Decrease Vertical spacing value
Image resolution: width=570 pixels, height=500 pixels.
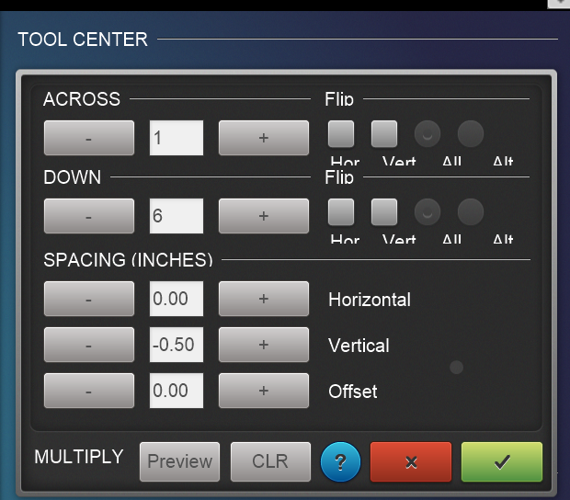tap(89, 345)
